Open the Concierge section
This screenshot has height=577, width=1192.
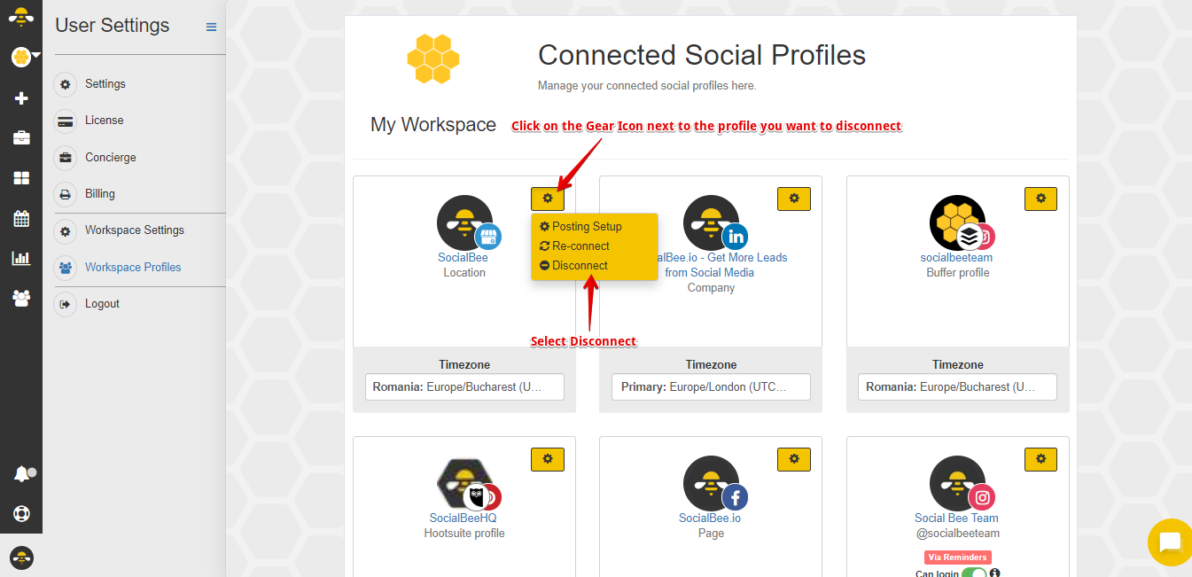coord(111,158)
